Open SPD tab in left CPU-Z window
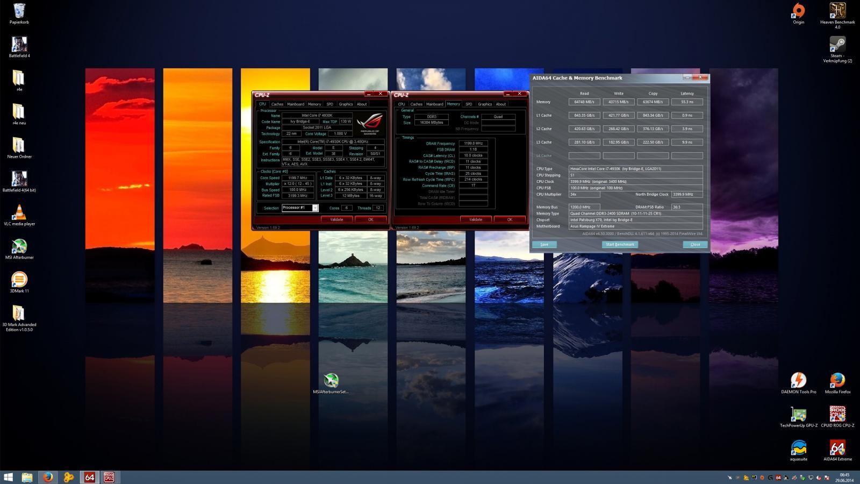 click(x=330, y=104)
